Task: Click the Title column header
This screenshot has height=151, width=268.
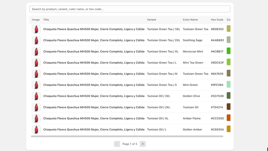Action: click(x=46, y=20)
